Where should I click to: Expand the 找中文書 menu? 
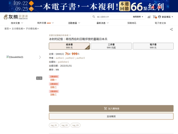[17, 23]
